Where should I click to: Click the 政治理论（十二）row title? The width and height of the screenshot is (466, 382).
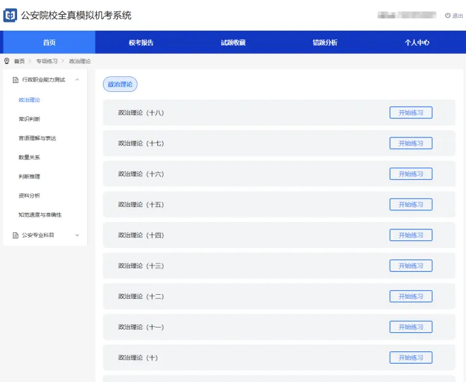tap(141, 296)
